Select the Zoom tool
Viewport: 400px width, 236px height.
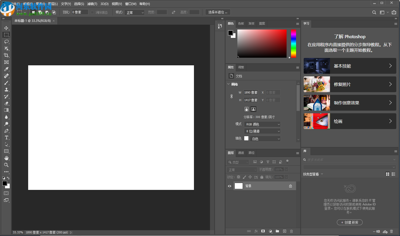pyautogui.click(x=6, y=165)
